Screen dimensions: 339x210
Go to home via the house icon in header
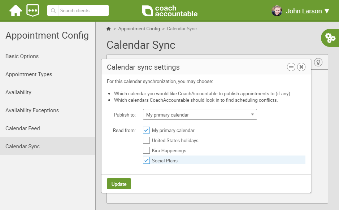(x=16, y=10)
